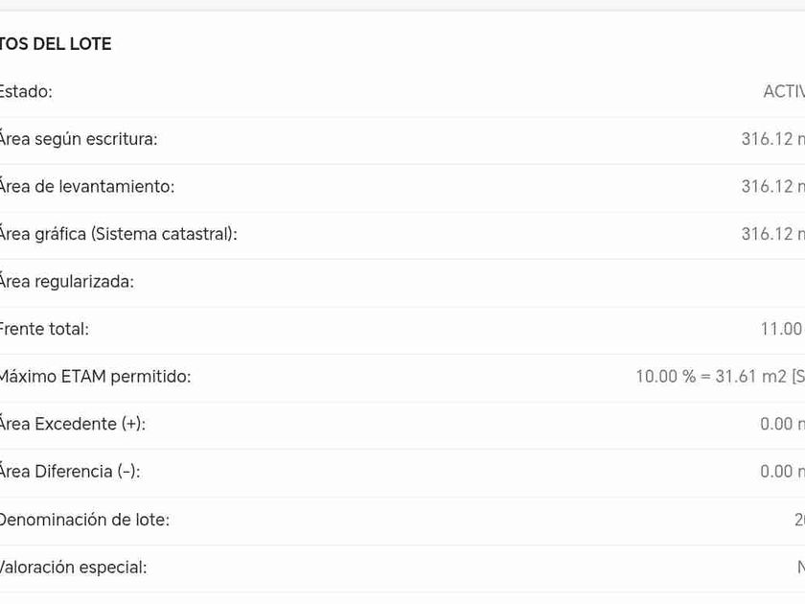Click the Área gráfica value 316.12
Image resolution: width=805 pixels, height=604 pixels.
coord(771,234)
